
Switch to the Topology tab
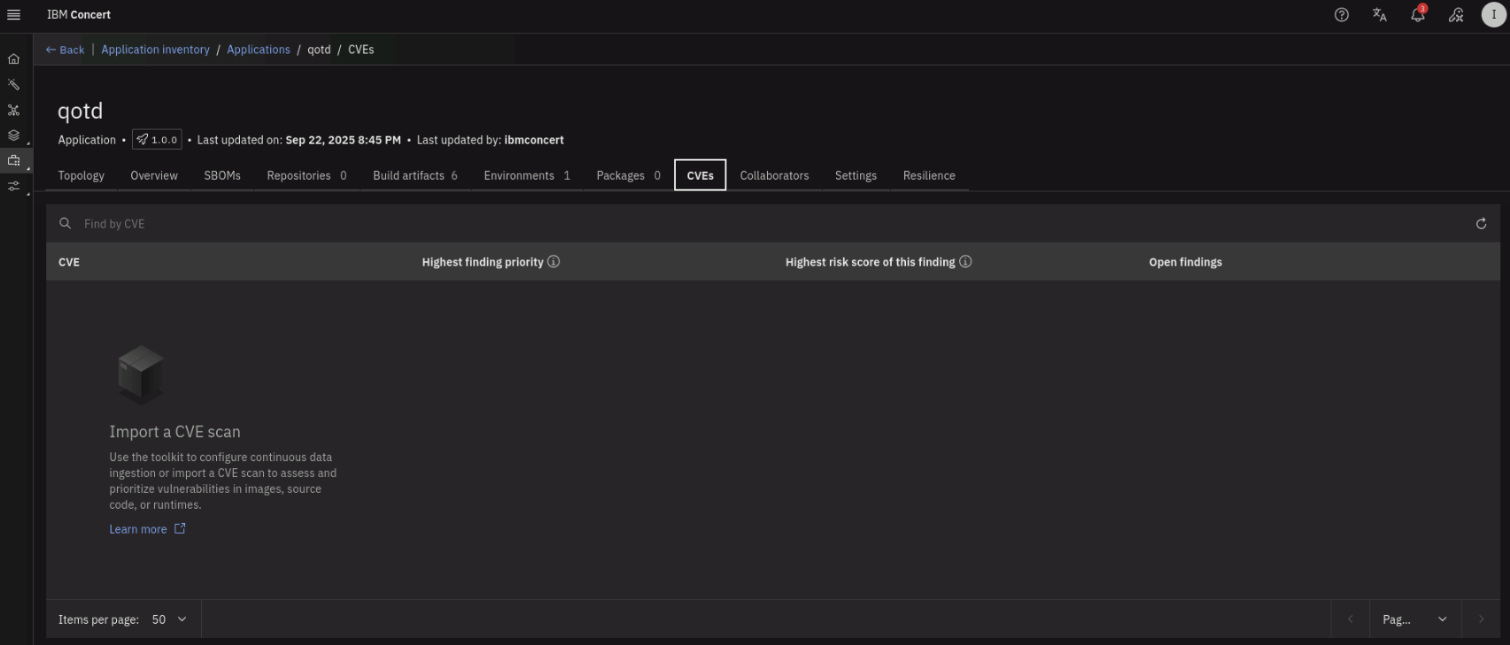(81, 176)
